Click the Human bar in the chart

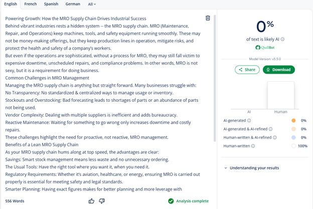[280, 91]
